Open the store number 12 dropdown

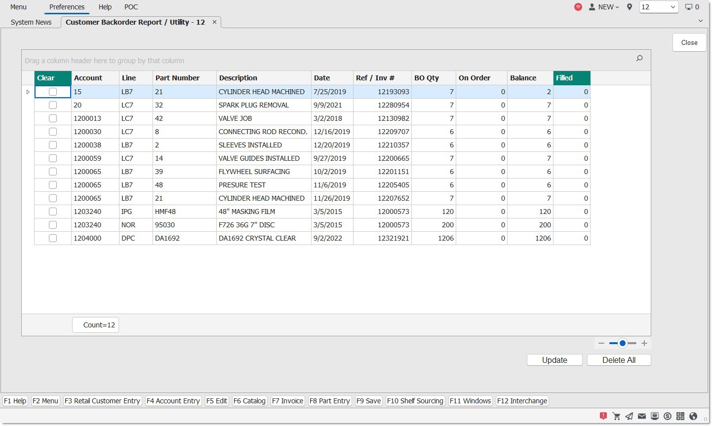659,7
